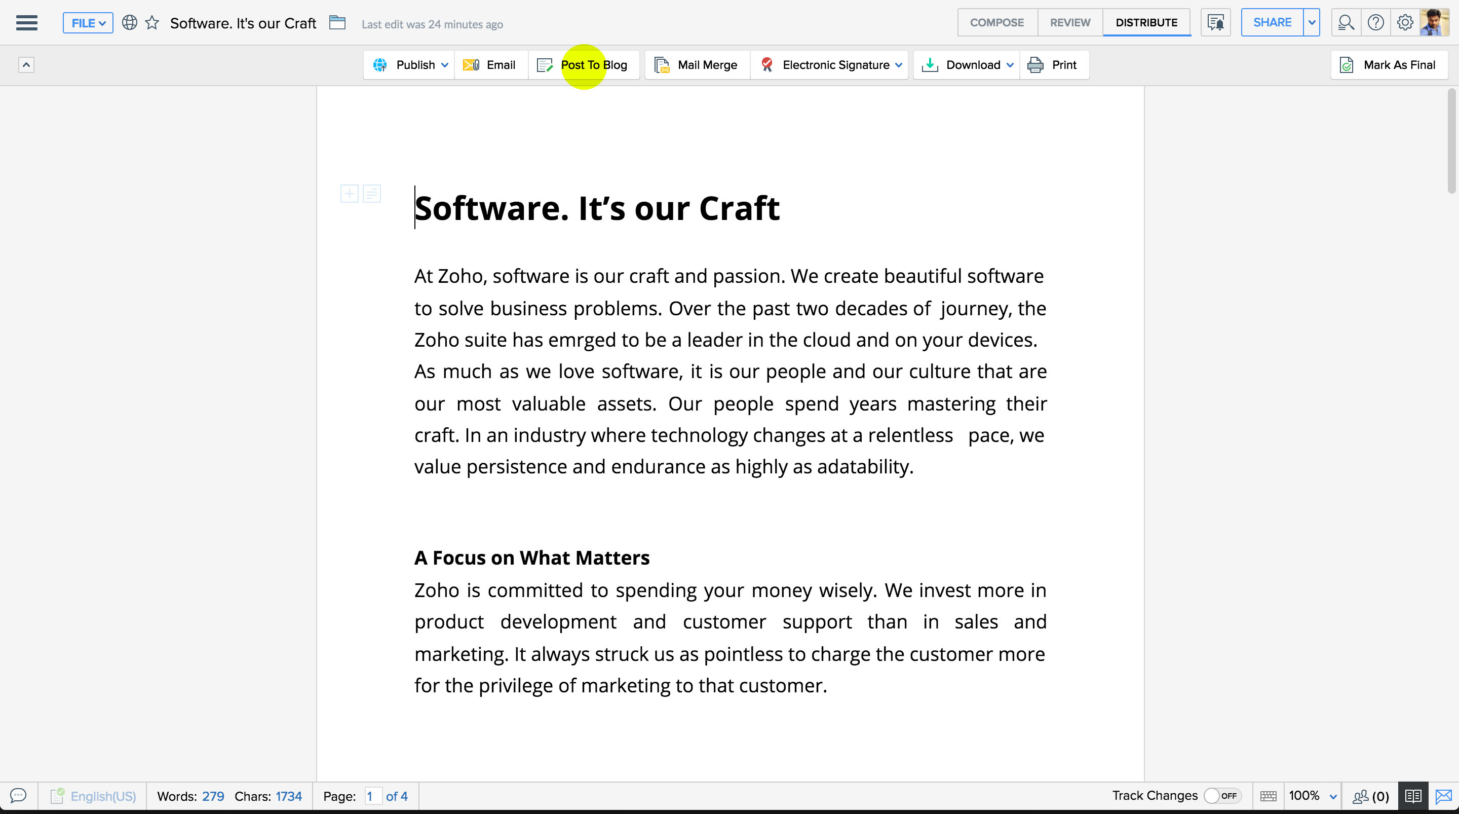Click the Mark As Final button
The image size is (1459, 814).
point(1389,64)
